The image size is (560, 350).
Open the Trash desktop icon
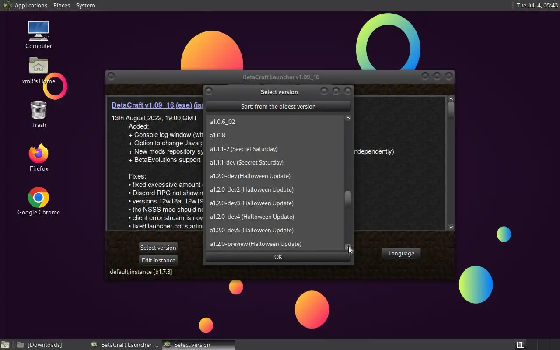point(38,114)
